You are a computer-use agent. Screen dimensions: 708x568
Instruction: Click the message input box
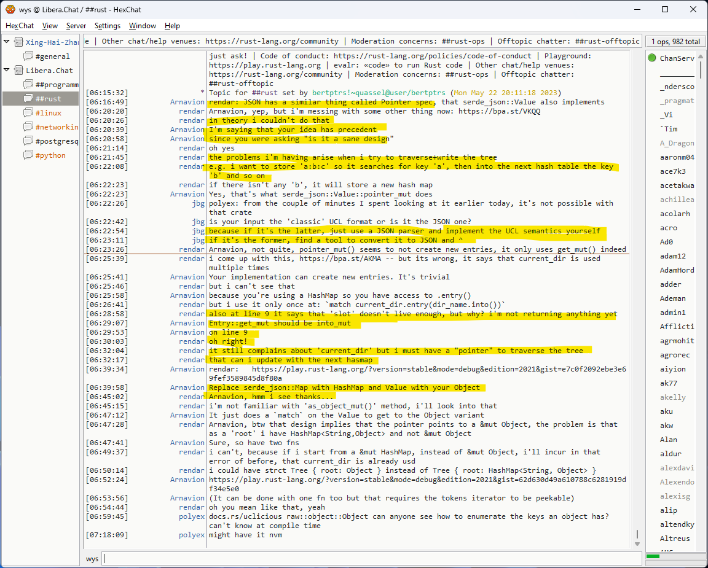[x=371, y=559]
